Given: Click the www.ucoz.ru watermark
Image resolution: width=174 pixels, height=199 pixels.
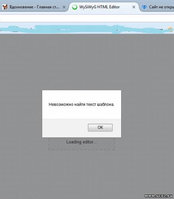Looking at the screenshot, I should point(159,196).
